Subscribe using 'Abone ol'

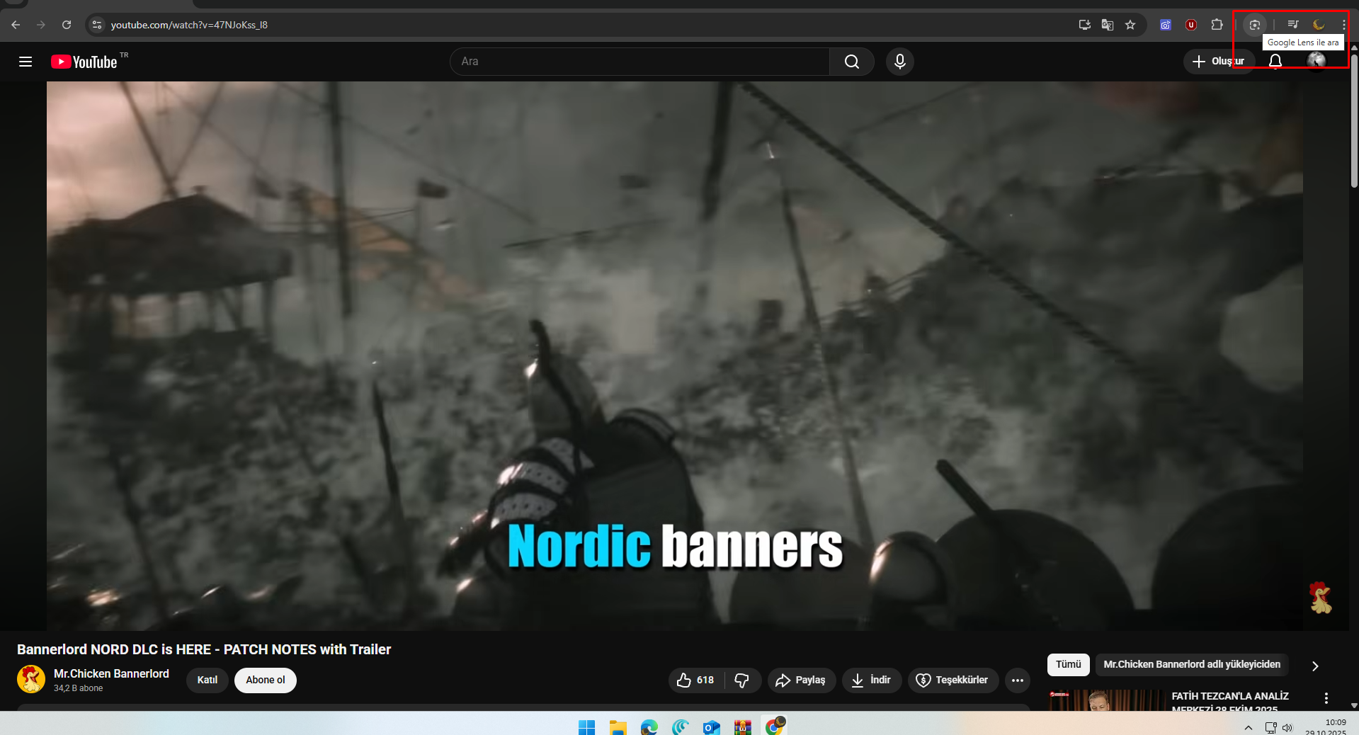(x=266, y=680)
